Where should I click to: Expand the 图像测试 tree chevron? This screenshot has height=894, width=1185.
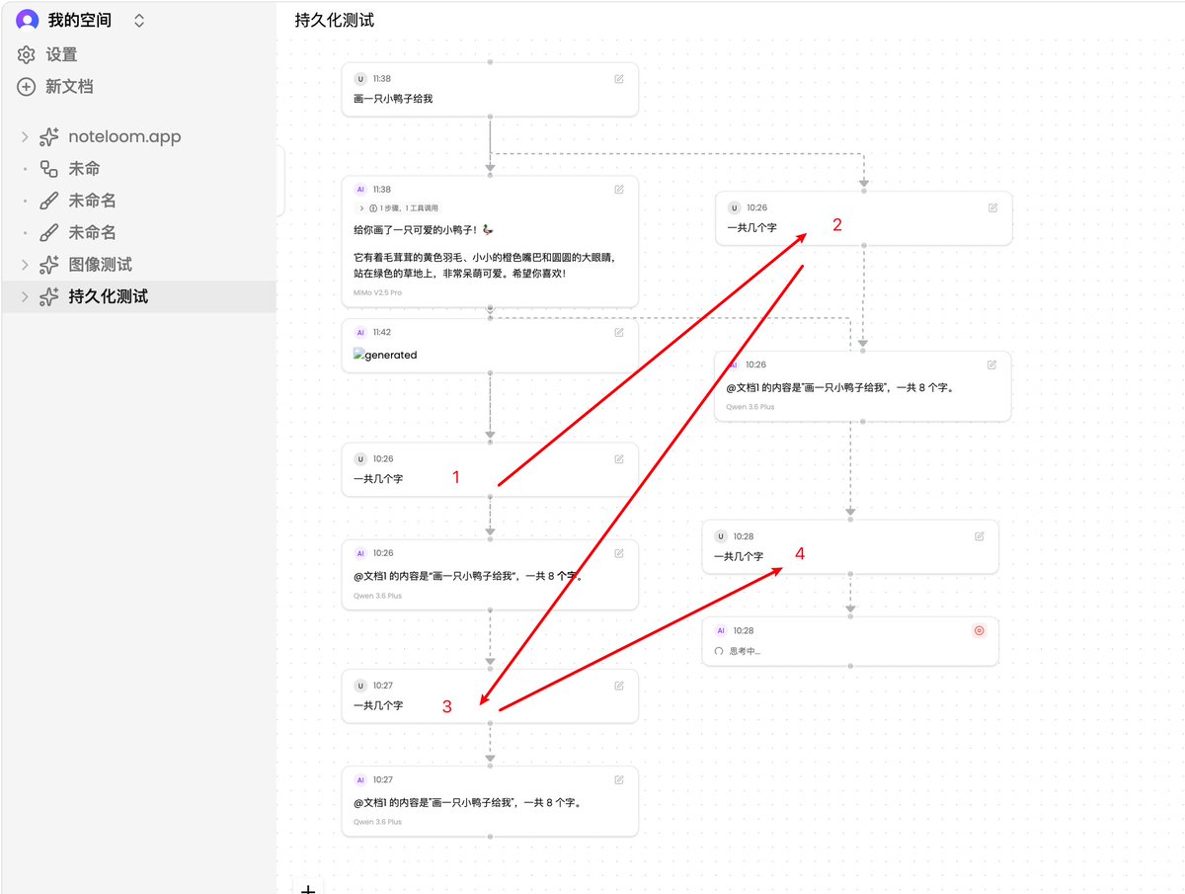click(25, 265)
